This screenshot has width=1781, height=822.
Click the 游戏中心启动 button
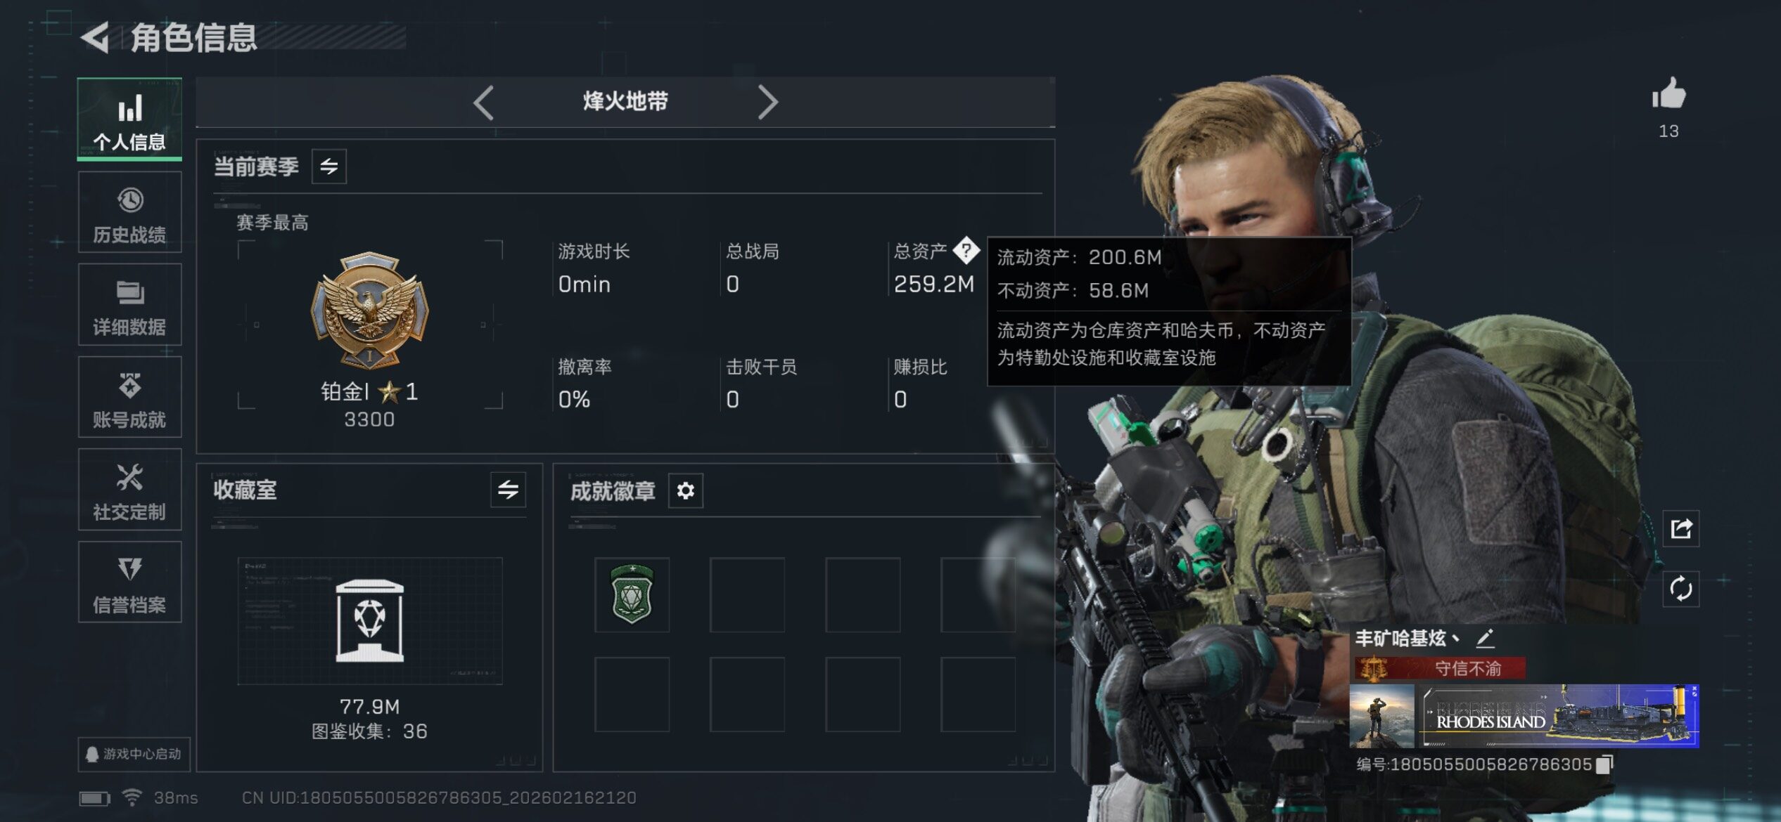coord(134,755)
